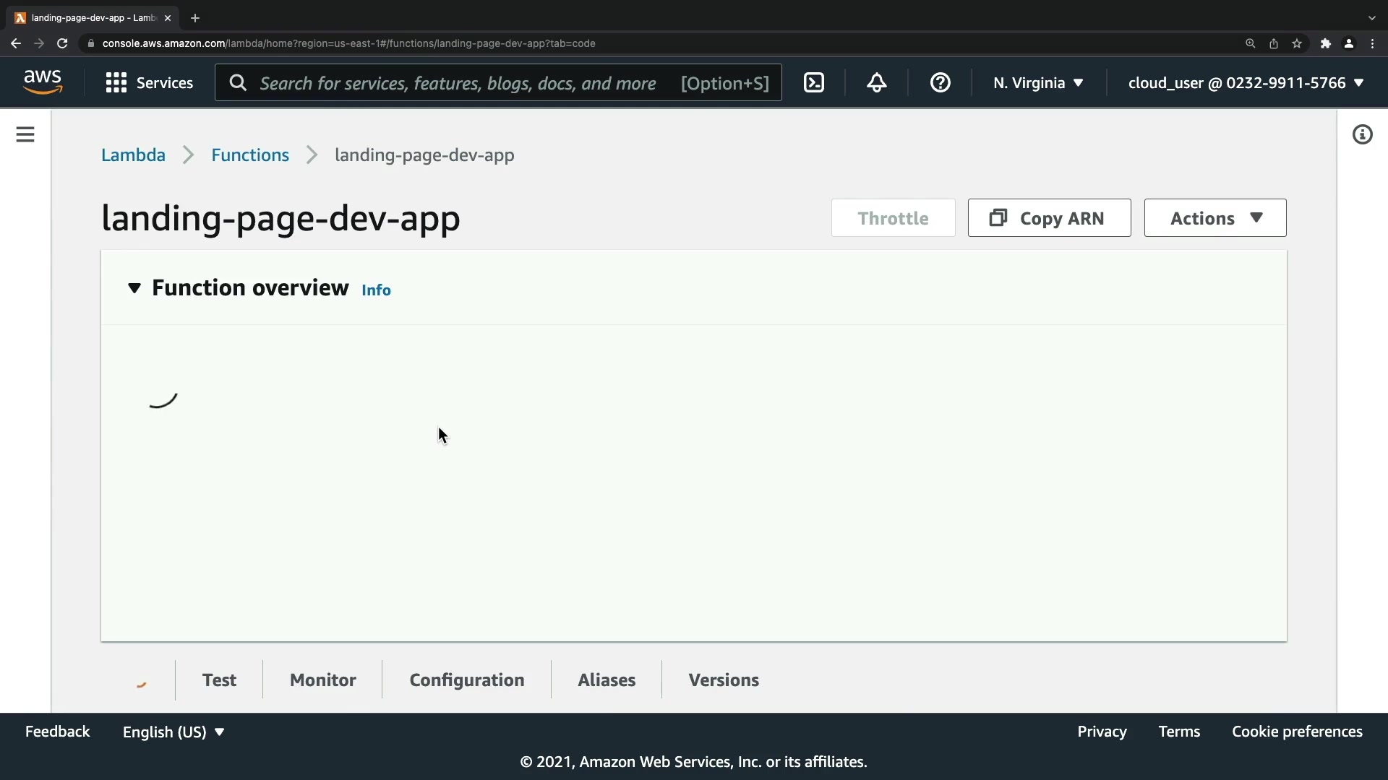This screenshot has width=1388, height=780.
Task: Open AWS CloudShell terminal icon
Action: (x=814, y=83)
